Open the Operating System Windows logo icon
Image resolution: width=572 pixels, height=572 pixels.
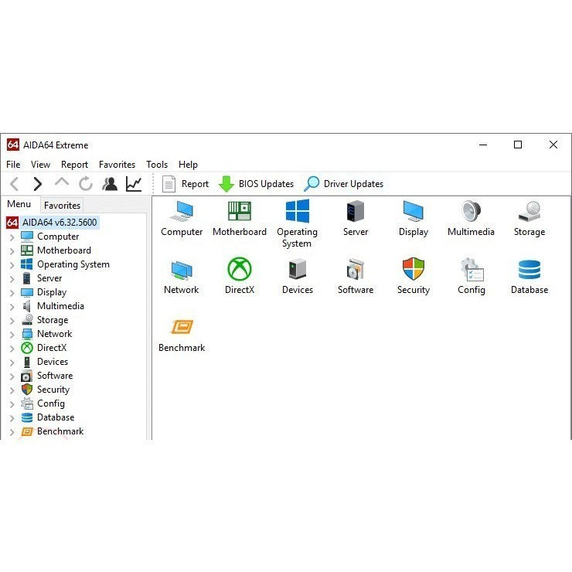coord(298,211)
